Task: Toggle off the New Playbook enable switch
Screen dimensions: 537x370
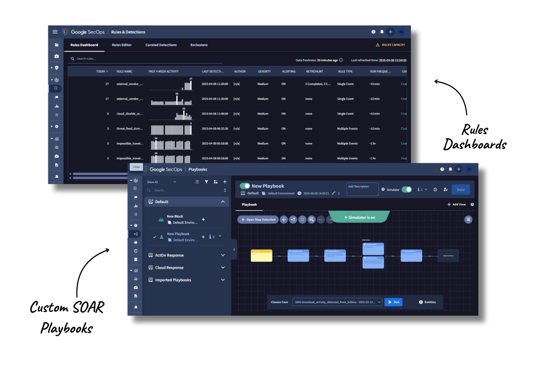Action: (245, 186)
